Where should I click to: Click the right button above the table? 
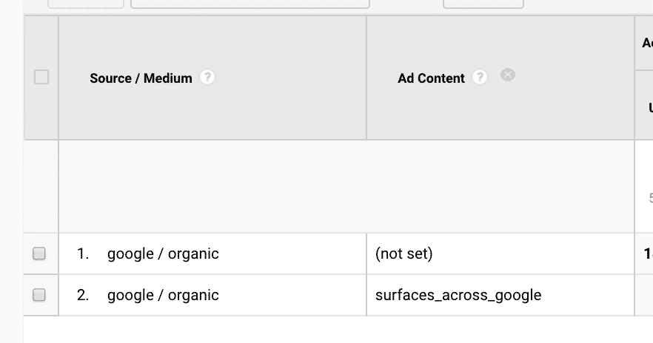point(483,4)
